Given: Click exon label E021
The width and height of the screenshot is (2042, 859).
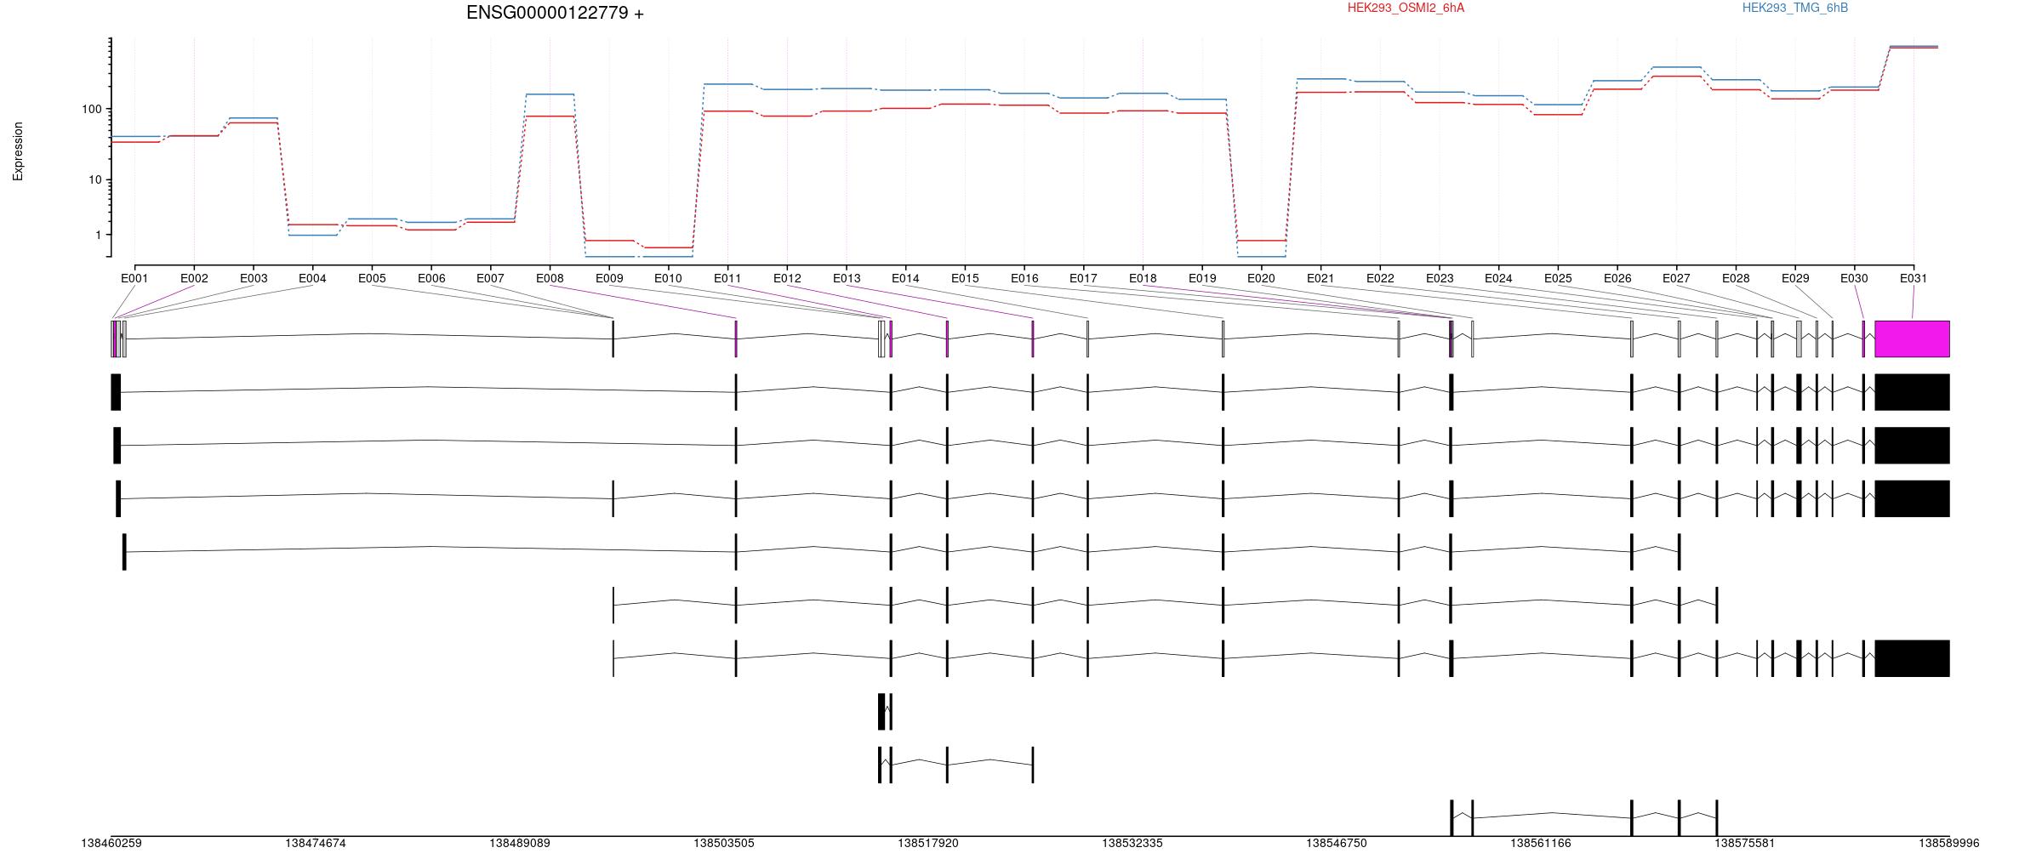Looking at the screenshot, I should pos(1320,278).
